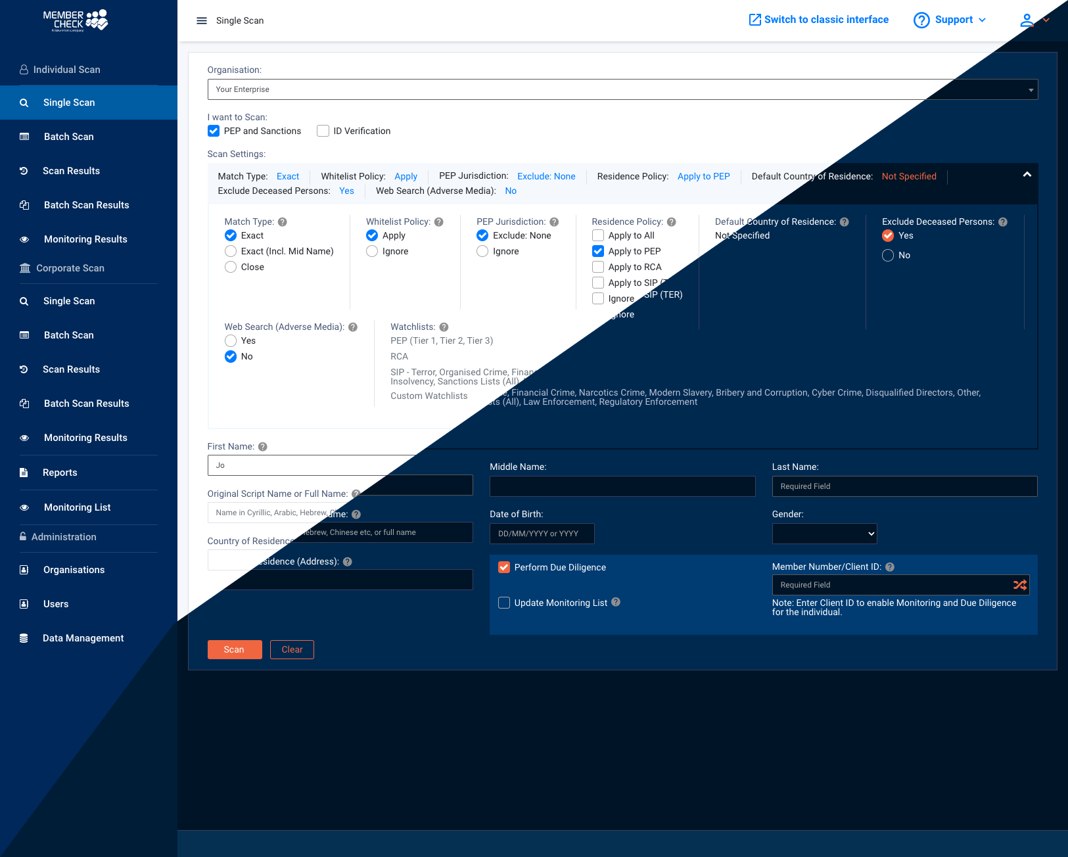This screenshot has width=1068, height=857.
Task: Select Yes for Web Search Adverse Media
Action: [x=231, y=340]
